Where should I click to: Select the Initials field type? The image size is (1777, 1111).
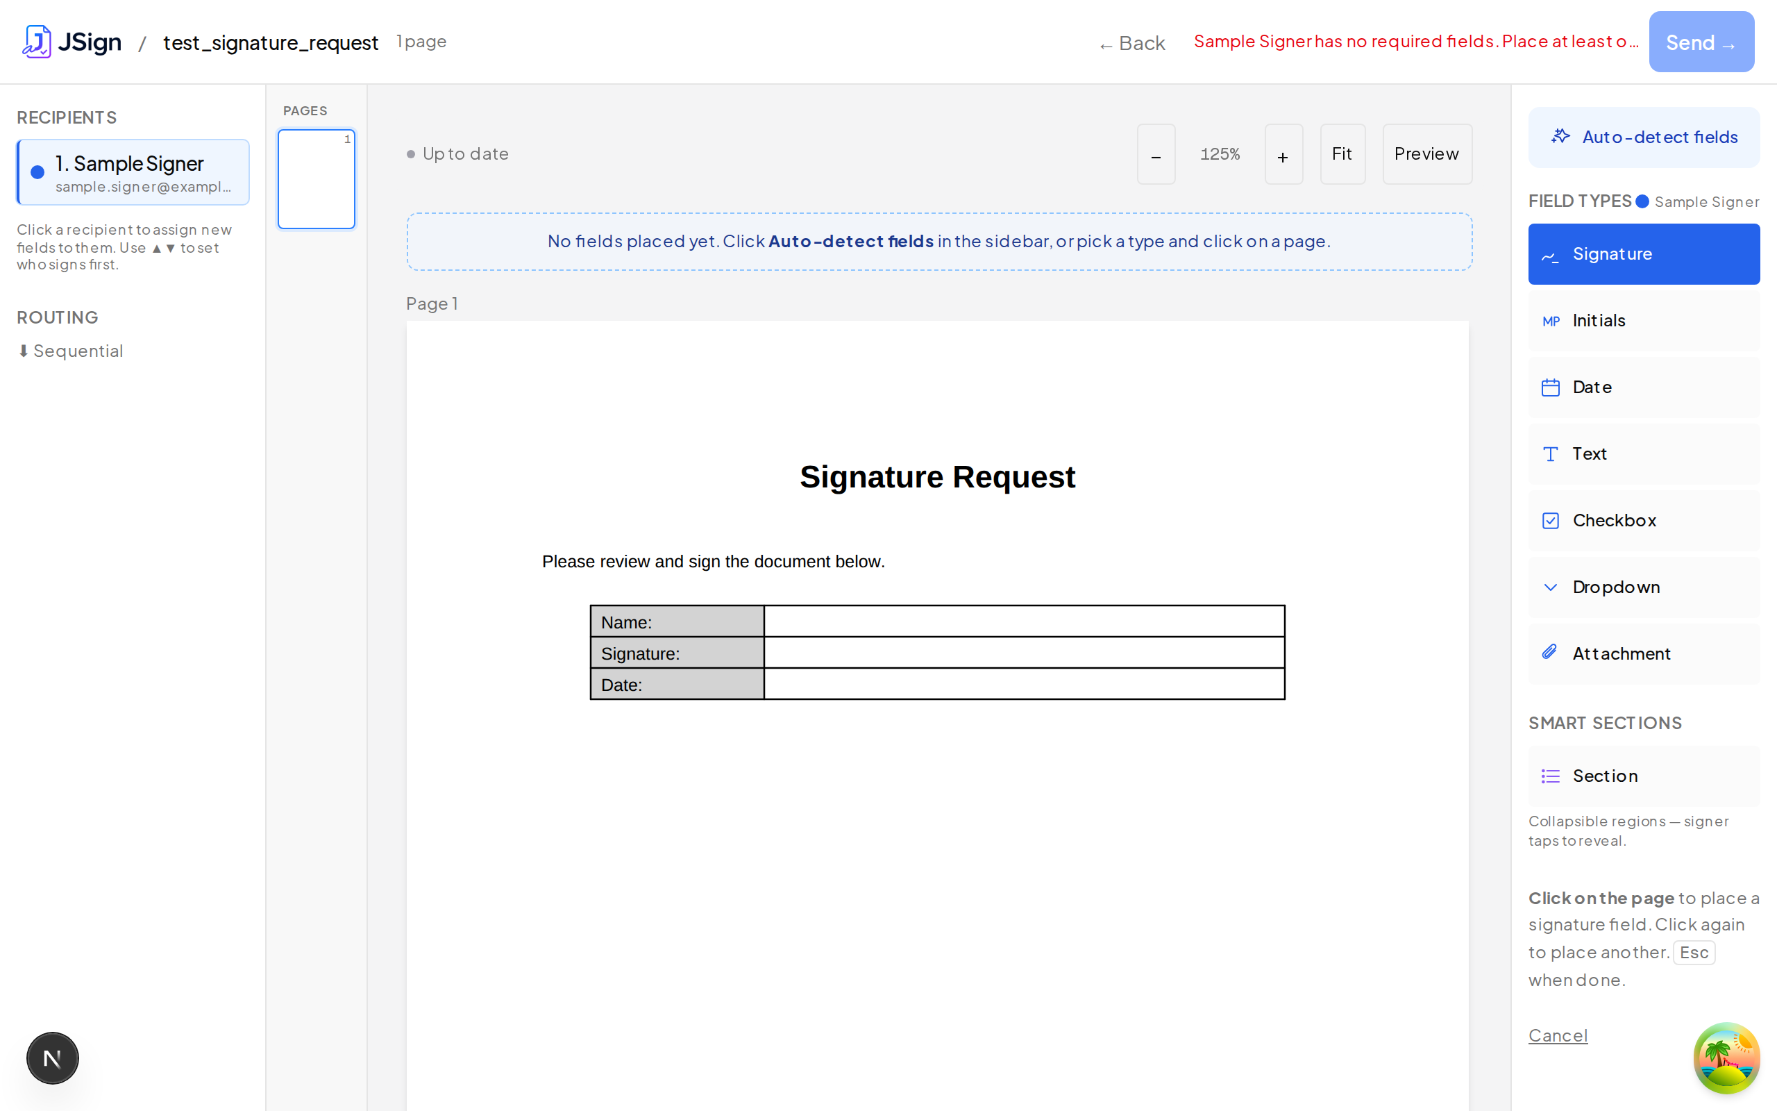point(1643,321)
